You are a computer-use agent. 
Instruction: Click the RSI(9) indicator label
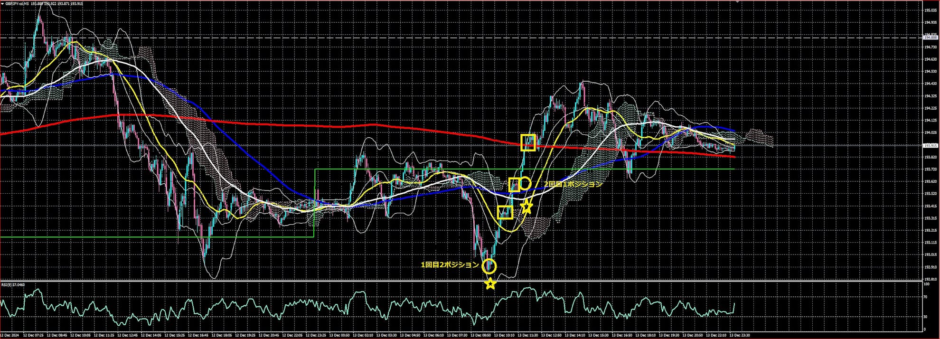click(13, 285)
